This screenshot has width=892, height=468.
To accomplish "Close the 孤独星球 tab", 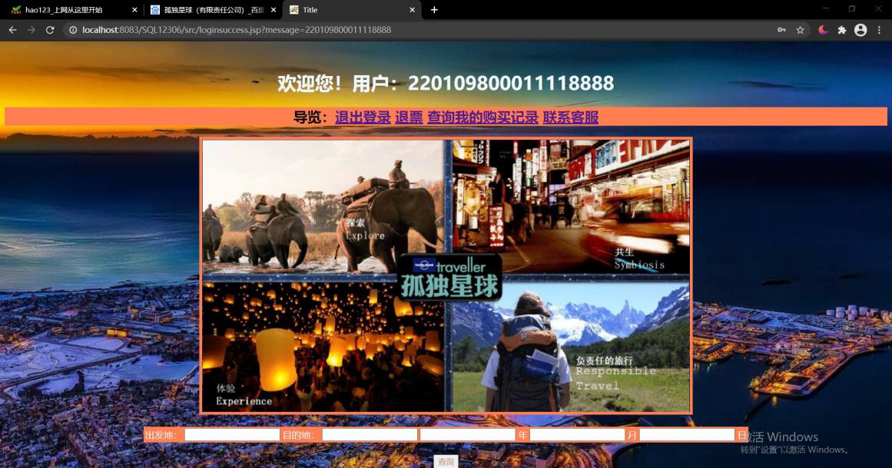I will 274,10.
